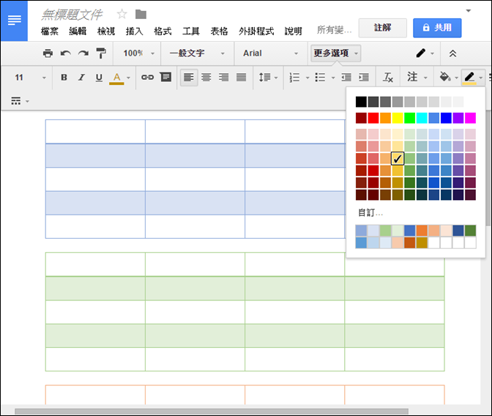Image resolution: width=492 pixels, height=416 pixels.
Task: Open the 檢視 menu
Action: [x=106, y=31]
